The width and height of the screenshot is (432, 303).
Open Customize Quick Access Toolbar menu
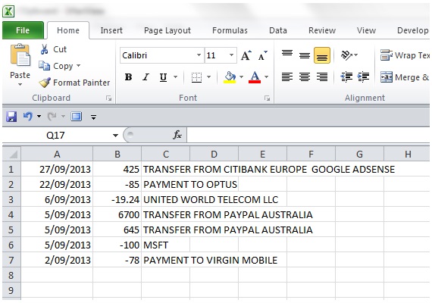(x=94, y=117)
